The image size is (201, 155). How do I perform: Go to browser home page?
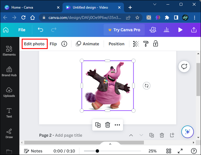33,17
